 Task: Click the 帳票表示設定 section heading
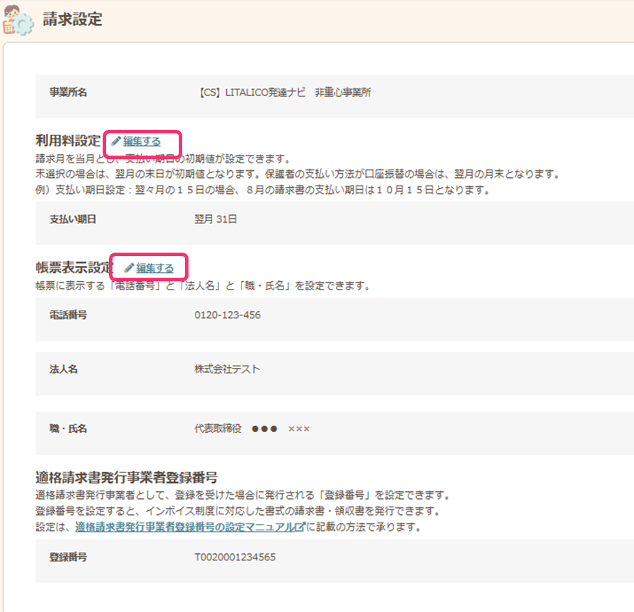pyautogui.click(x=74, y=268)
